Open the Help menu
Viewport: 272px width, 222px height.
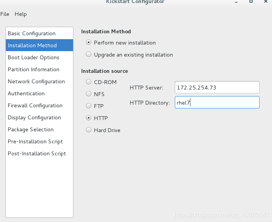pos(21,14)
